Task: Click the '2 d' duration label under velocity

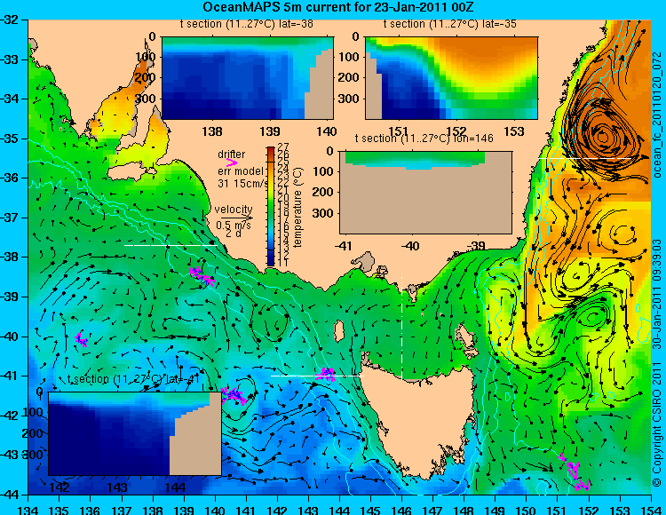Action: (234, 234)
